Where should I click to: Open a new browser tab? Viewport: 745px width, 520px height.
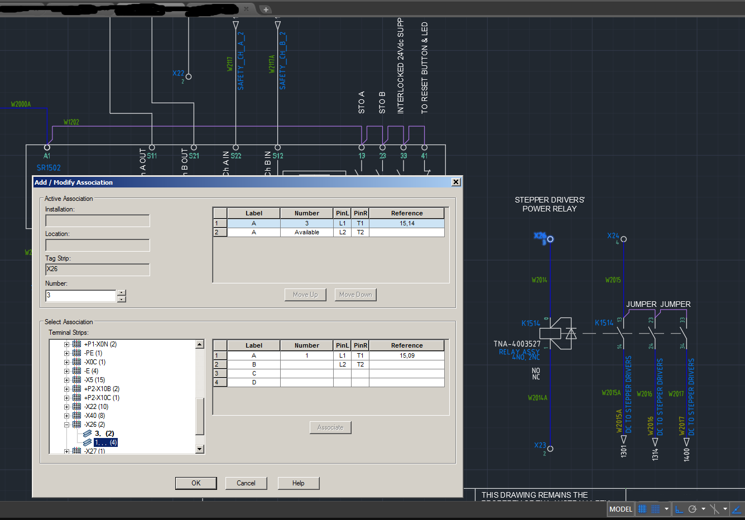pos(266,9)
